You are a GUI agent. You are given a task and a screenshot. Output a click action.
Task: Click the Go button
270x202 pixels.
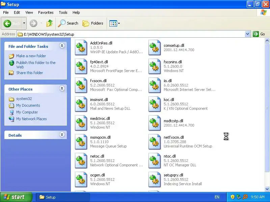coord(259,34)
